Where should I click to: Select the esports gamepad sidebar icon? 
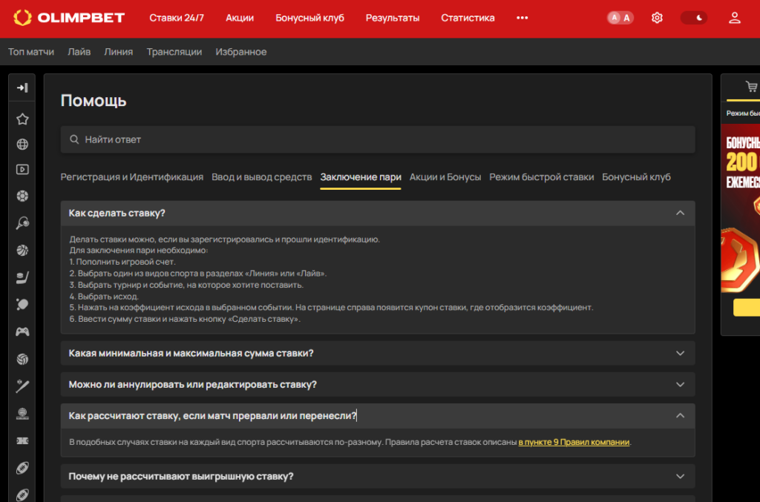(22, 331)
